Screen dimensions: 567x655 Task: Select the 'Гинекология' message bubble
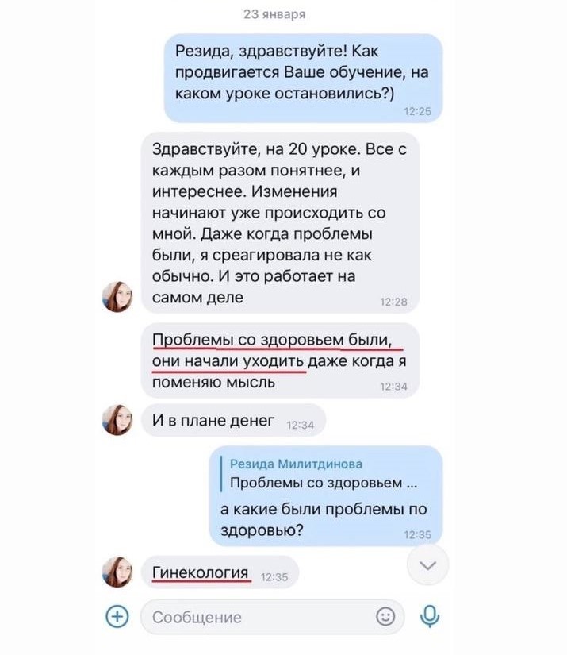[220, 572]
